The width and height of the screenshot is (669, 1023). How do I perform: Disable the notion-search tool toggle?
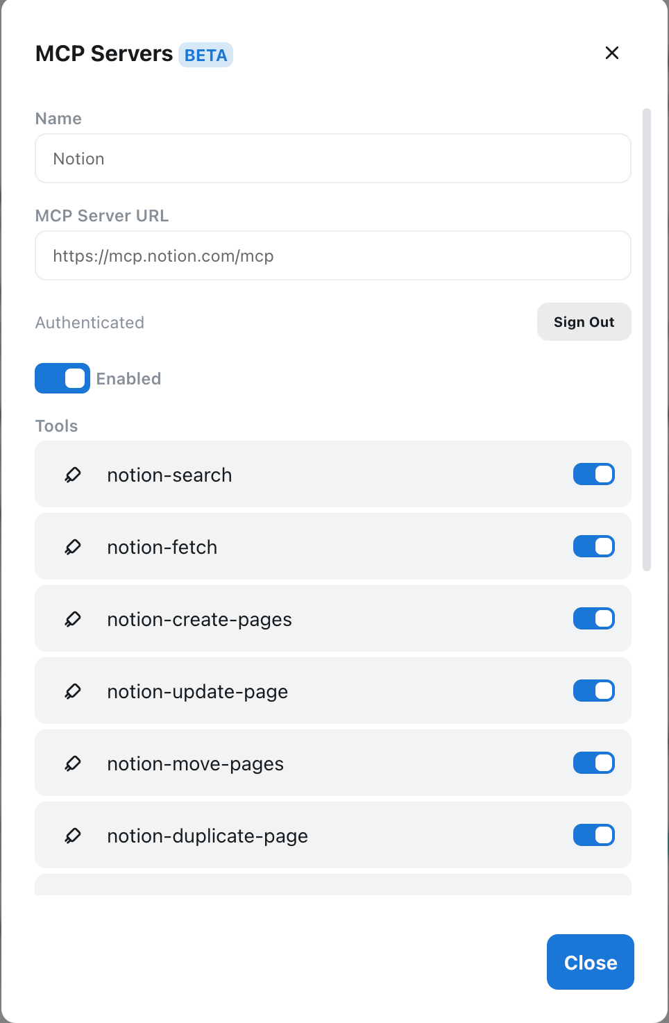pos(594,474)
